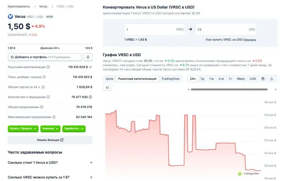Open info icon next to Объем торгов за 24 ч.

tap(43, 87)
